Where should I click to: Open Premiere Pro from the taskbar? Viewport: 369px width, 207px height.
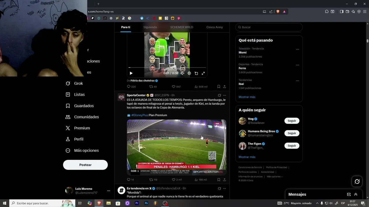pyautogui.click(x=137, y=203)
